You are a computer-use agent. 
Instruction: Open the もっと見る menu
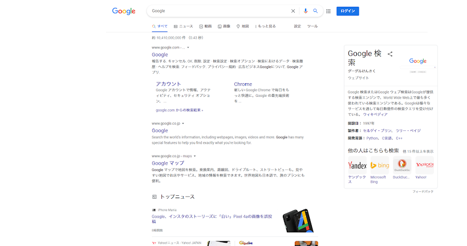(x=265, y=26)
